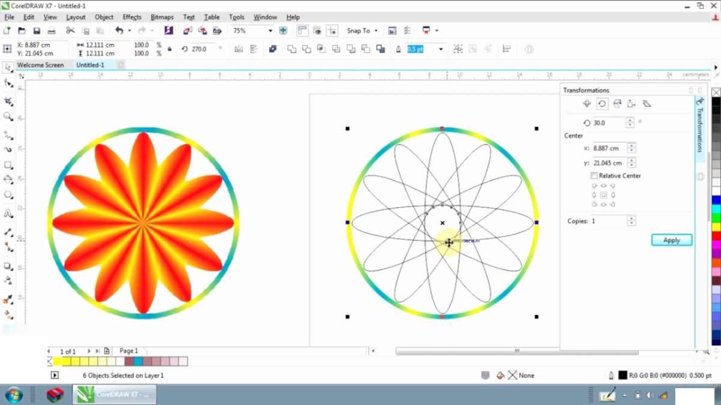Enable the Relative Center checkbox
The image size is (721, 405).
click(594, 175)
